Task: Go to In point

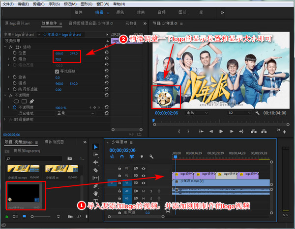Action: [x=201, y=131]
